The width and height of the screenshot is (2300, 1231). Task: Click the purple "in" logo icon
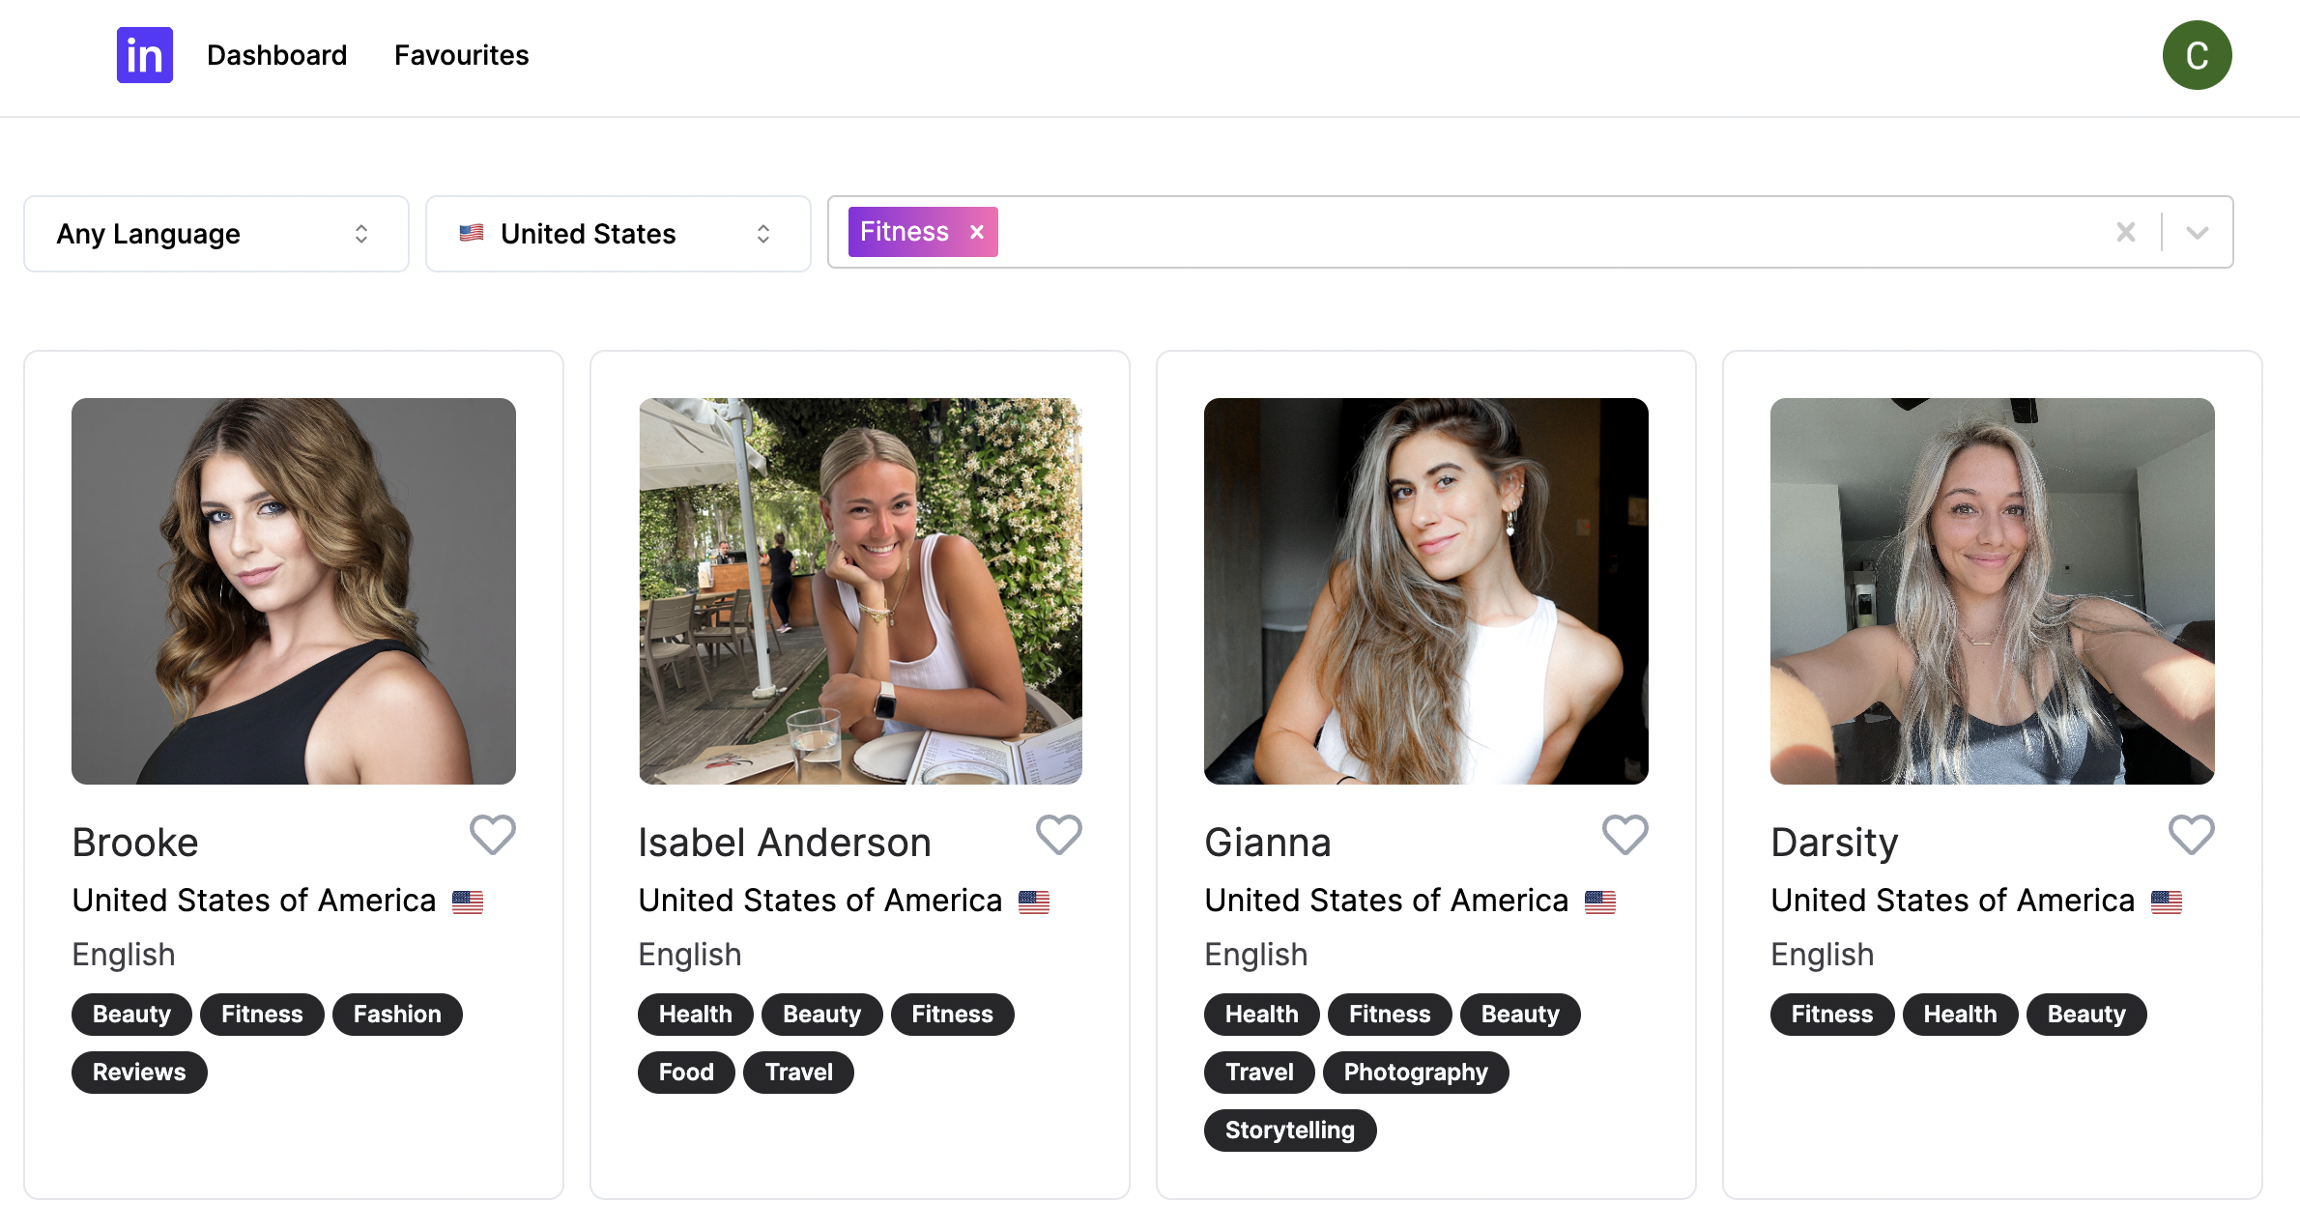[145, 55]
